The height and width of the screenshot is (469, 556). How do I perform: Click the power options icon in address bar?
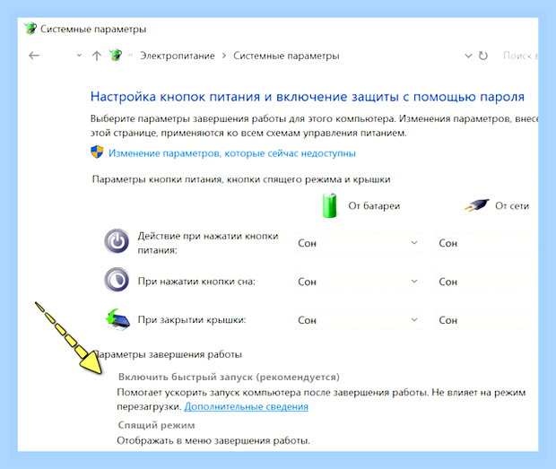coord(116,55)
